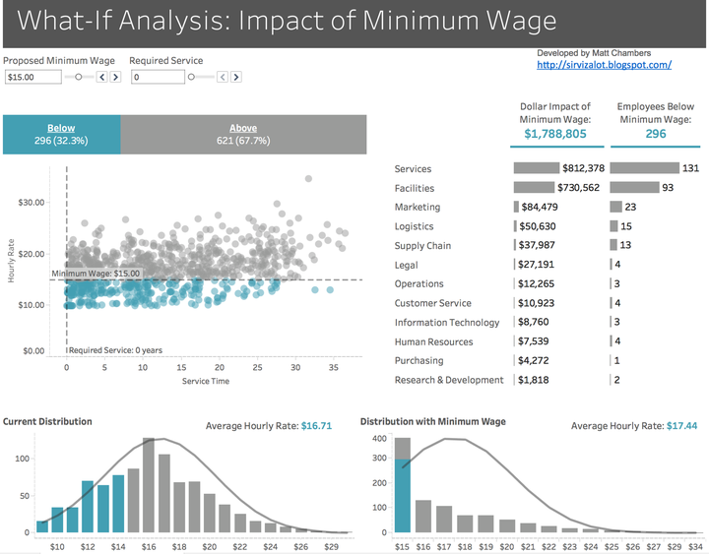The height and width of the screenshot is (554, 709).
Task: Select the Above 621 (67.7%) segment
Action: (243, 134)
